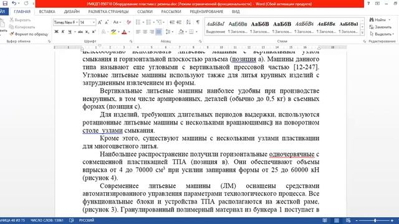The width and height of the screenshot is (399, 224).
Task: Apply superscript formatting
Action: tap(94, 32)
